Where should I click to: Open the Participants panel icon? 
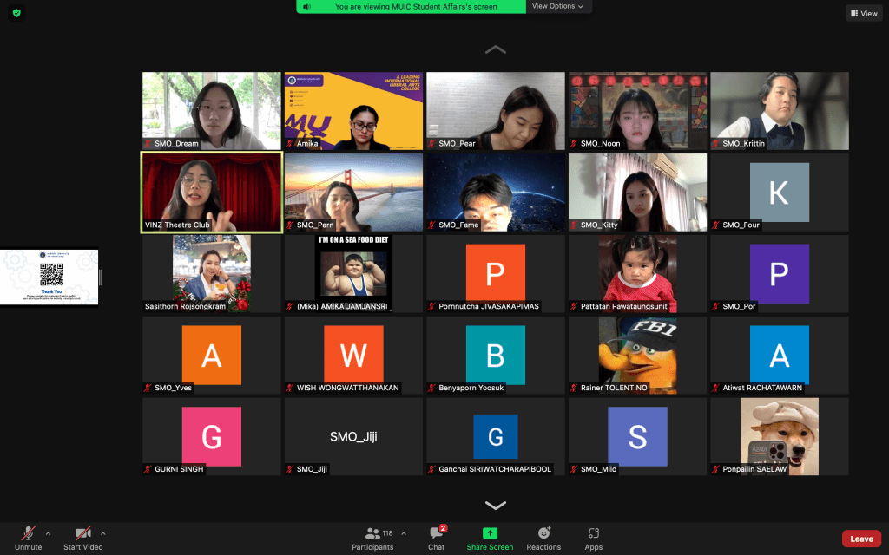click(373, 533)
